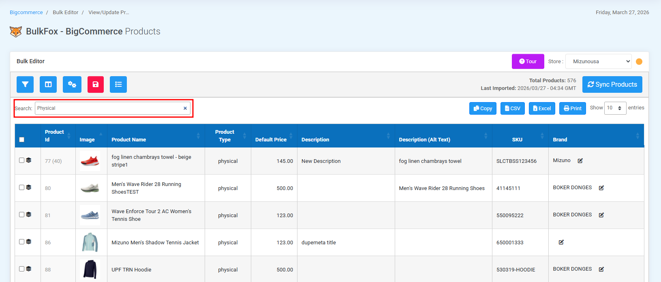The image size is (661, 282).
Task: Select checkbox for product 88
Action: pyautogui.click(x=22, y=269)
